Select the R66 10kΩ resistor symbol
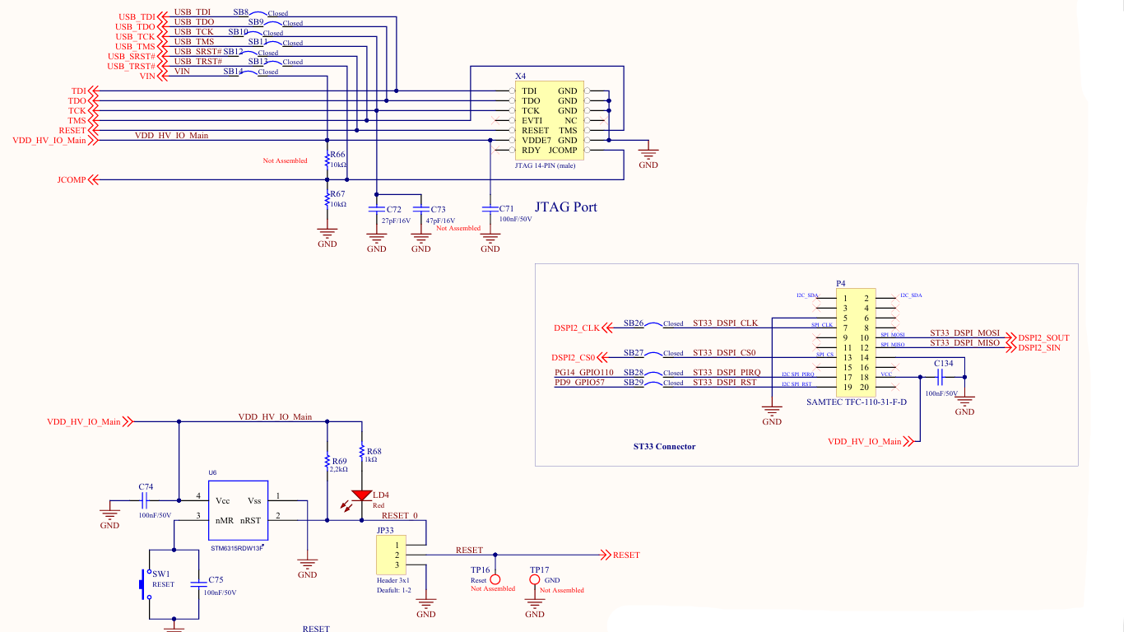 327,160
